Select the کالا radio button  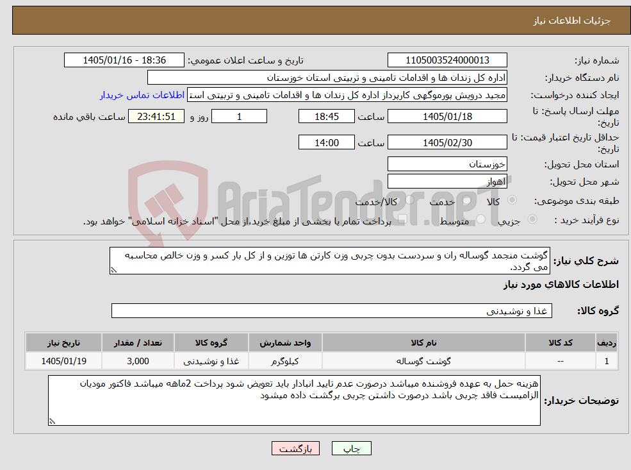coord(512,200)
